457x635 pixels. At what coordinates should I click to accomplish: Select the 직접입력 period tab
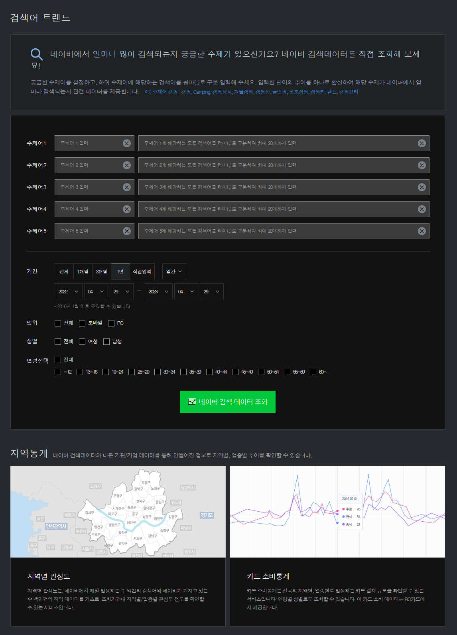142,271
